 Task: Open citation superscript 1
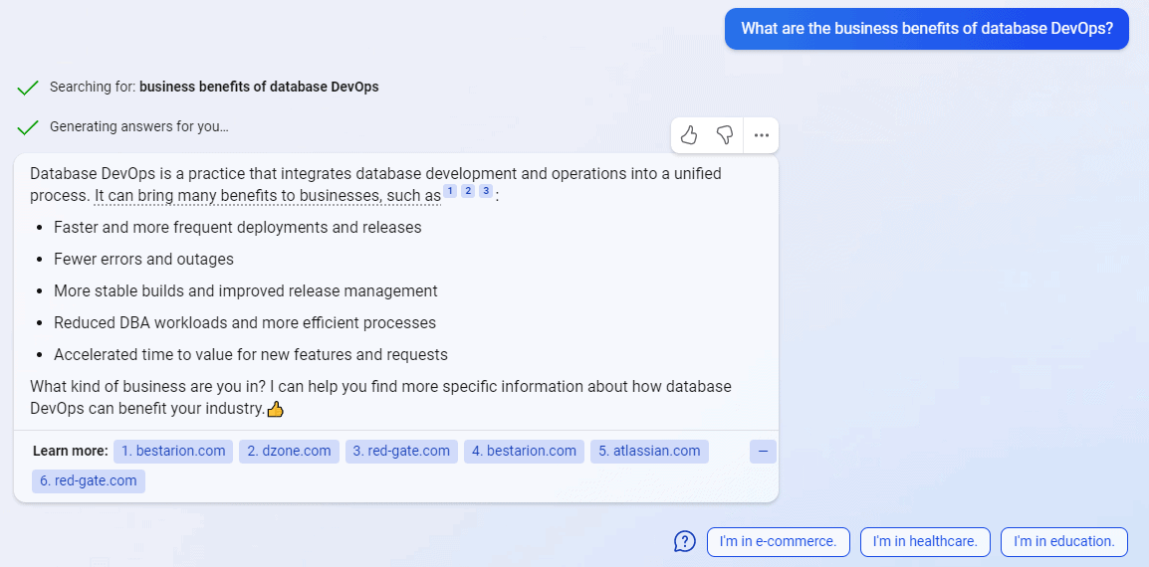pos(450,191)
